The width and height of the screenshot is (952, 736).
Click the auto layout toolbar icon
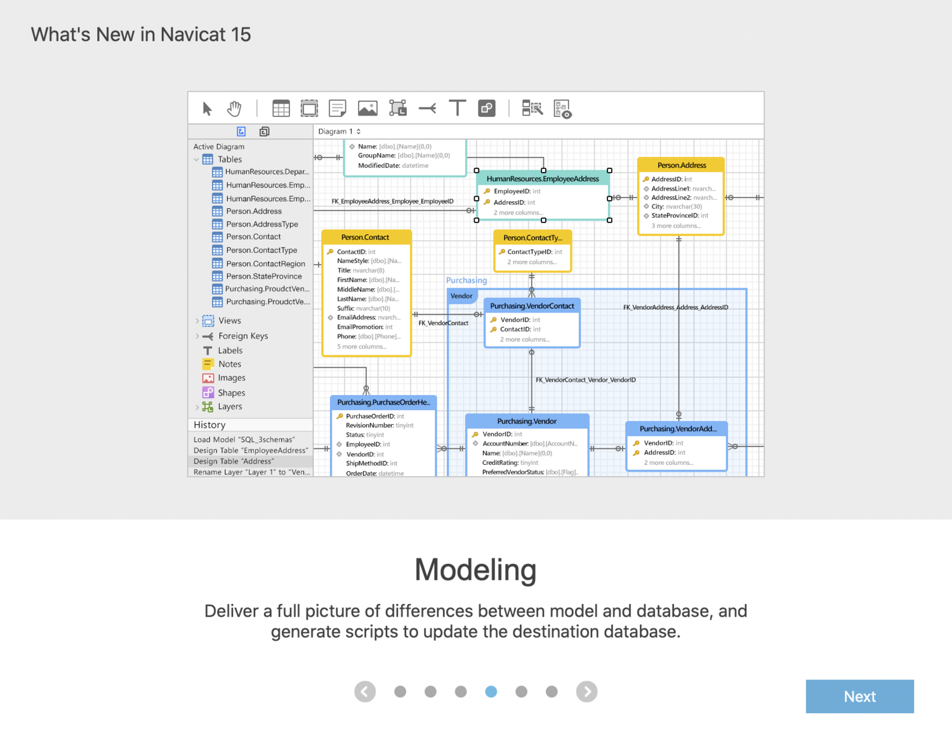click(x=532, y=109)
